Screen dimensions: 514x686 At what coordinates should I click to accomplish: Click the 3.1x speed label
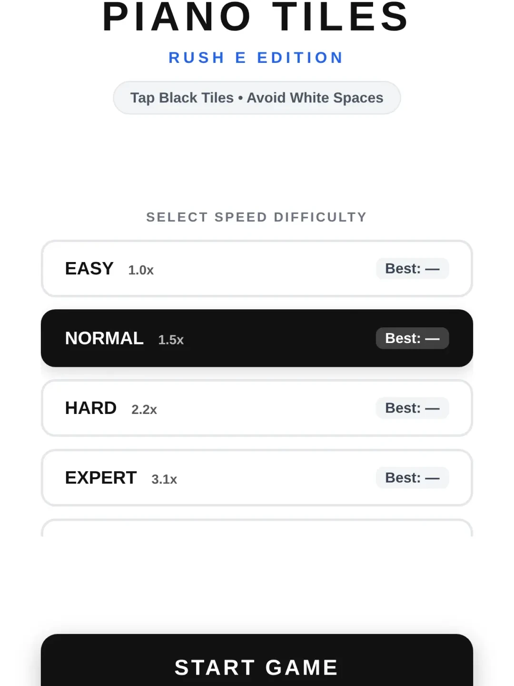pos(164,479)
